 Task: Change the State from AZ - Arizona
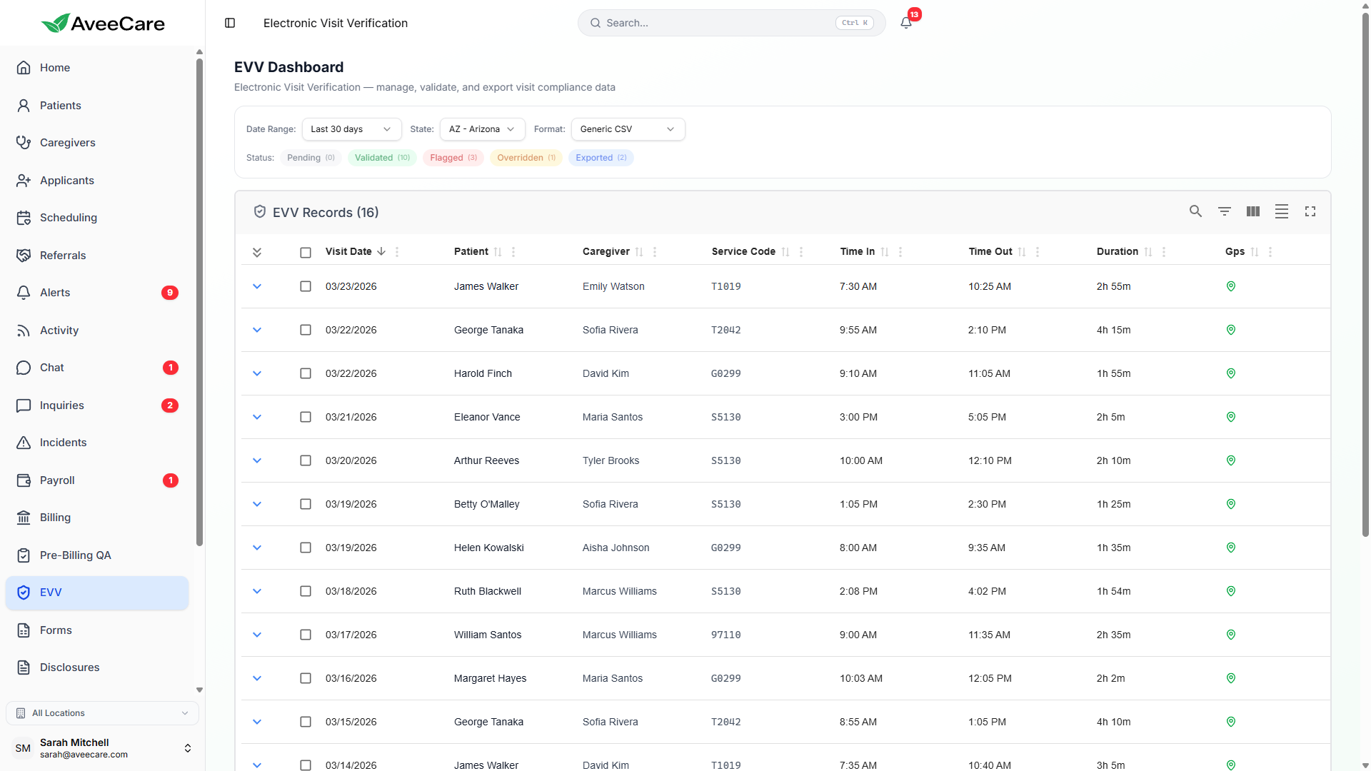point(482,129)
